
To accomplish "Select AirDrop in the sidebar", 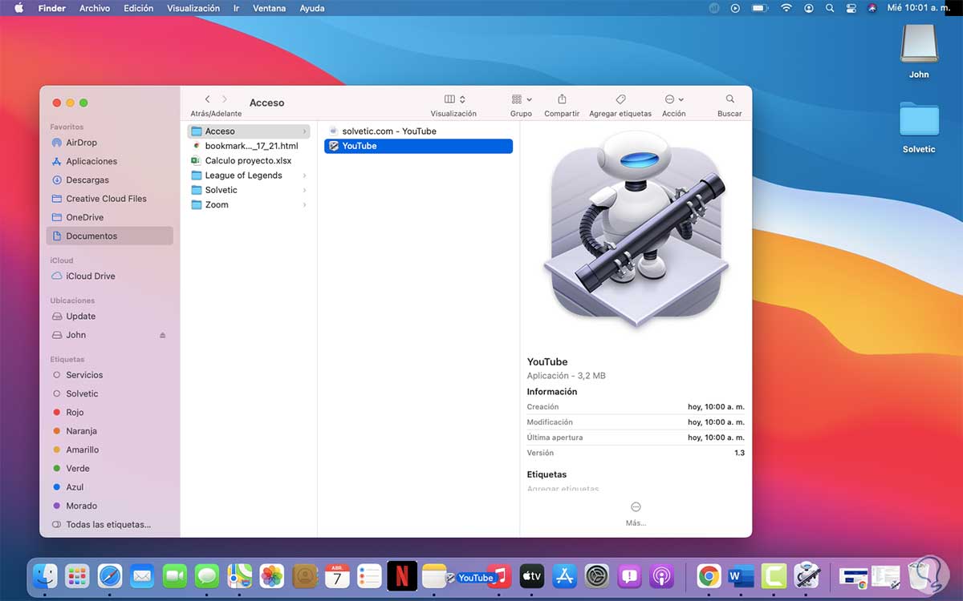I will click(x=109, y=143).
